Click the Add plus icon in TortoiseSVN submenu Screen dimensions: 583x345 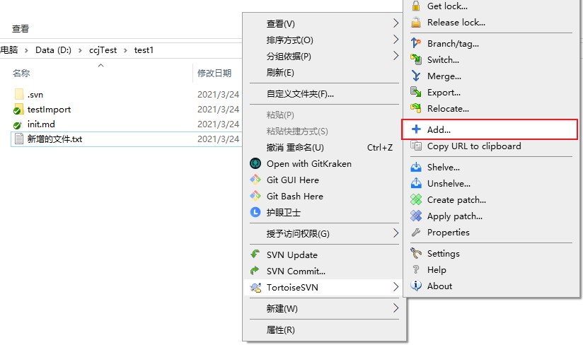(416, 130)
